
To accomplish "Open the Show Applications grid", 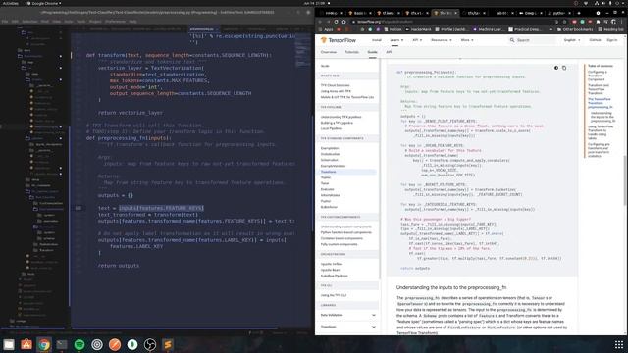I will (x=619, y=344).
